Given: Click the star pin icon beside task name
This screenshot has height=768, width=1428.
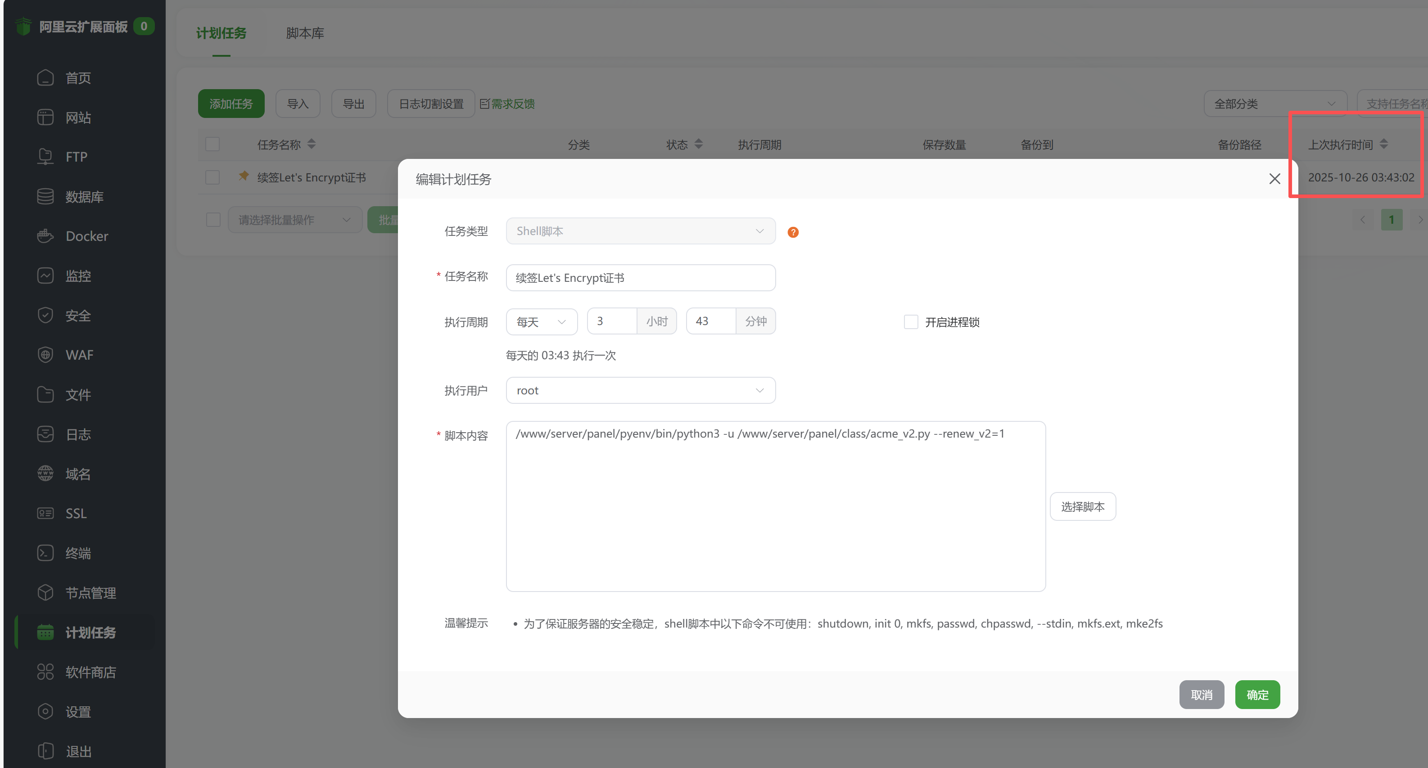Looking at the screenshot, I should tap(244, 176).
